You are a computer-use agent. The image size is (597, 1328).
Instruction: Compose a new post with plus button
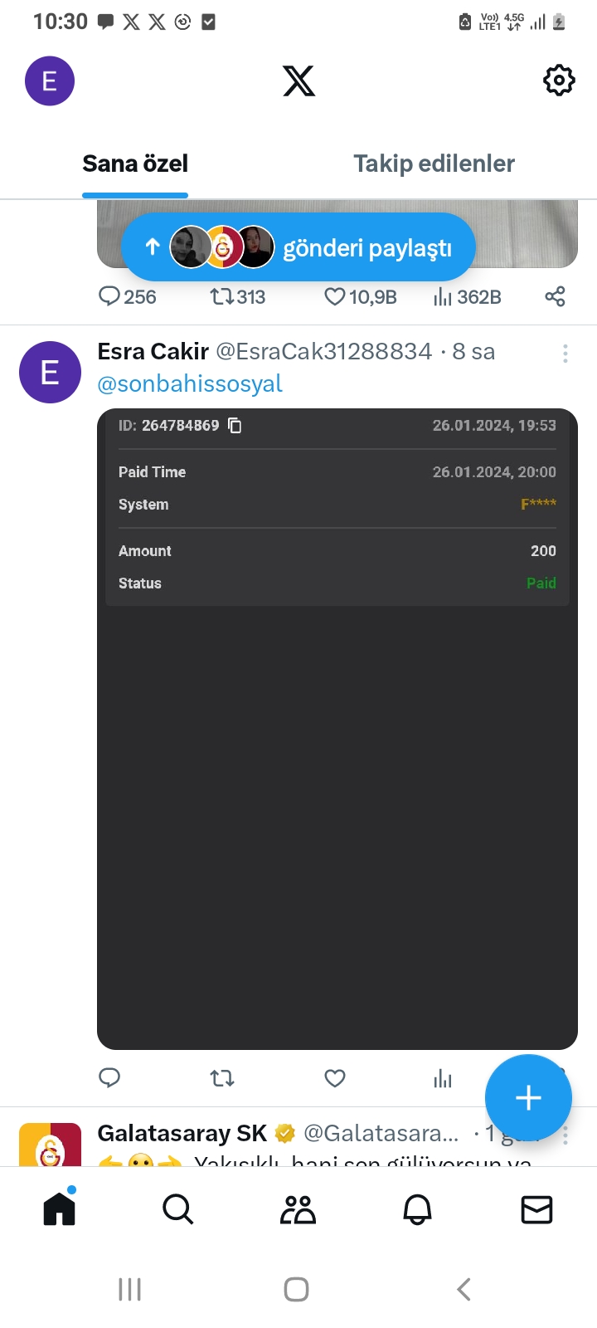click(x=528, y=1097)
